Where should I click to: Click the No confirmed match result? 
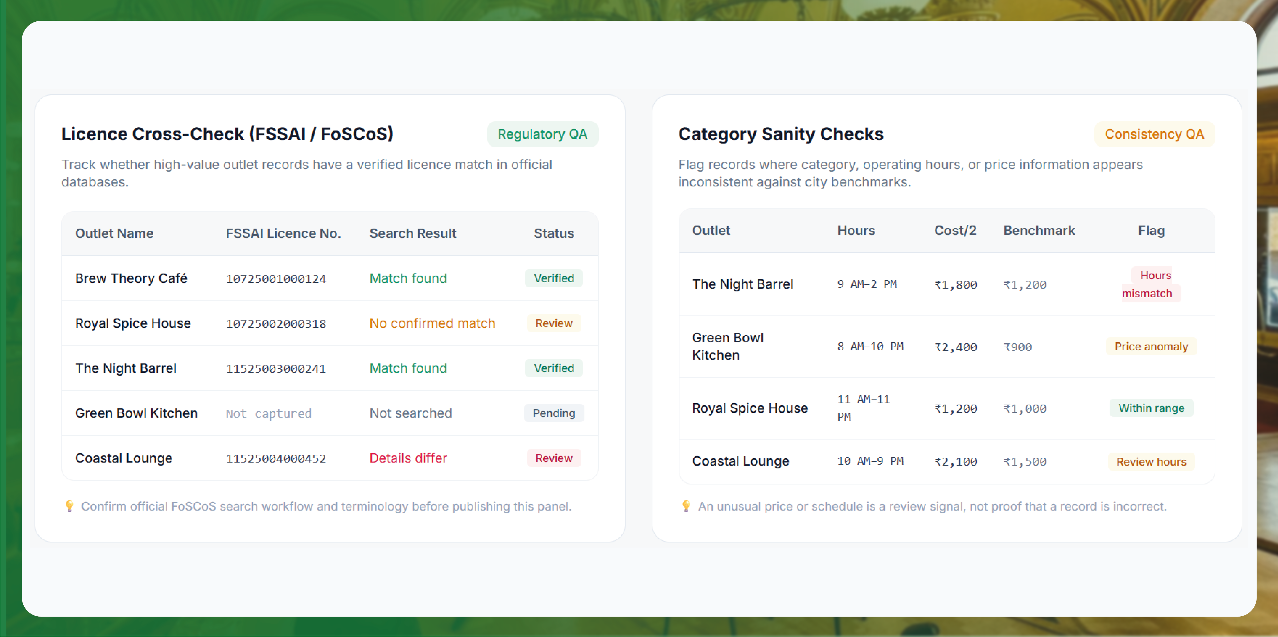pos(432,324)
